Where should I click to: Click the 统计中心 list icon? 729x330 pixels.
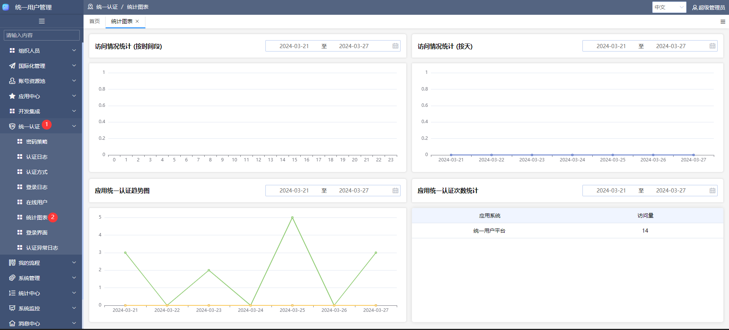click(12, 293)
